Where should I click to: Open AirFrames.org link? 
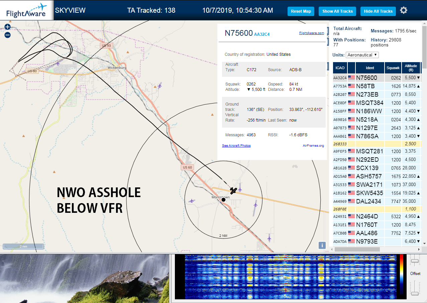click(x=313, y=146)
